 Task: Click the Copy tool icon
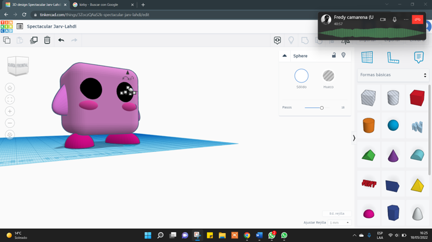pyautogui.click(x=7, y=40)
